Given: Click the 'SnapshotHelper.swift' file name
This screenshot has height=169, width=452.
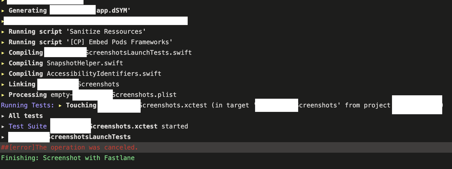Looking at the screenshot, I should (x=85, y=63).
